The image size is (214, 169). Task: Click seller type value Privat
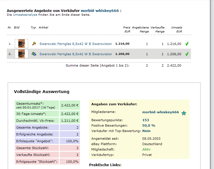147,155
